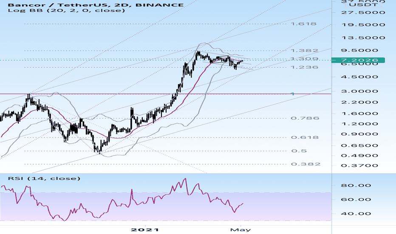Select the 0.786 Fibonacci level label

[305, 118]
